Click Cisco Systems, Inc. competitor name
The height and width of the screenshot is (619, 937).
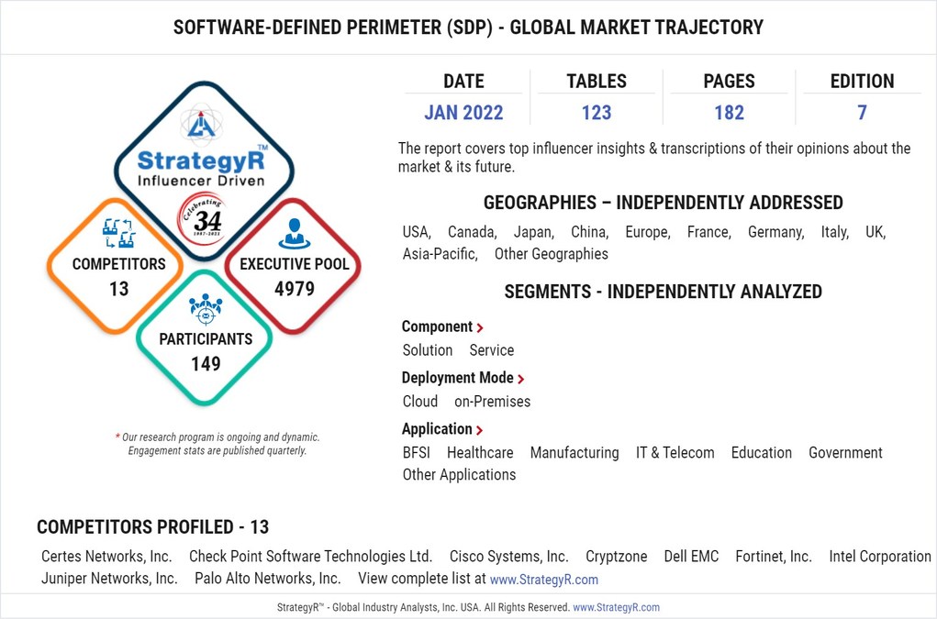tap(508, 557)
